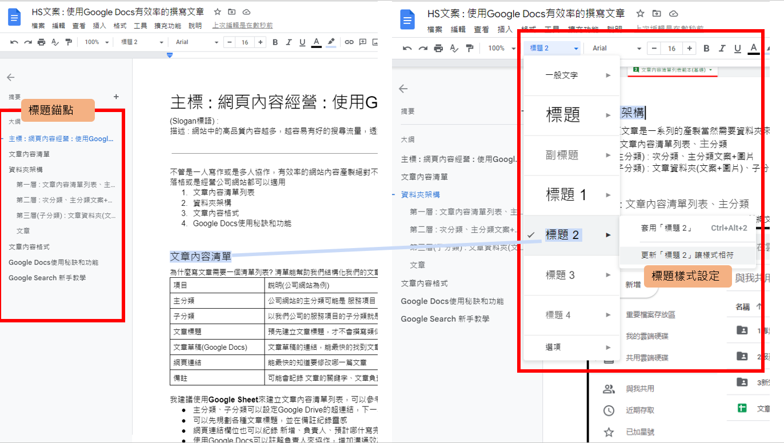Image resolution: width=784 pixels, height=443 pixels.
Task: Click 上次編輯是在數秒前 link in left screenshot
Action: coord(242,26)
